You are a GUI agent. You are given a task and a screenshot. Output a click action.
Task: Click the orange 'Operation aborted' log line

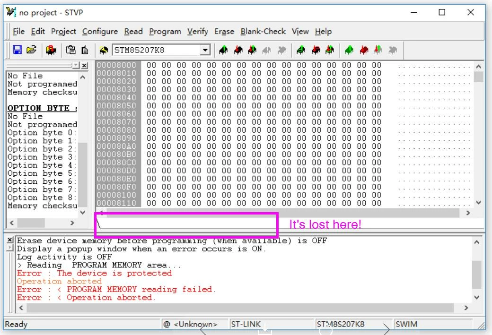click(59, 281)
